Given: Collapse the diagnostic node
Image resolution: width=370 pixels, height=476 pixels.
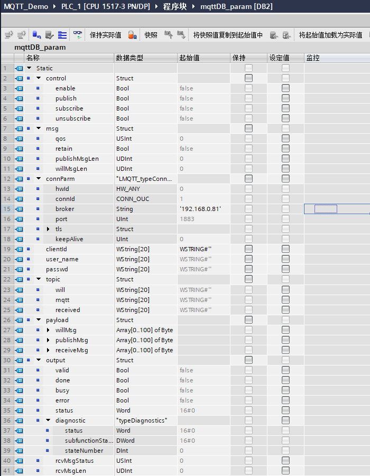Looking at the screenshot, I should point(48,420).
